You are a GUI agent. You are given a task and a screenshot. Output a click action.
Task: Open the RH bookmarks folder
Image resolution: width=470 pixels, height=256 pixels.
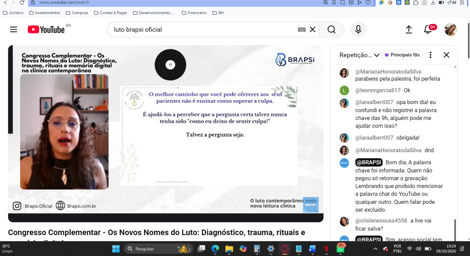[x=218, y=13]
